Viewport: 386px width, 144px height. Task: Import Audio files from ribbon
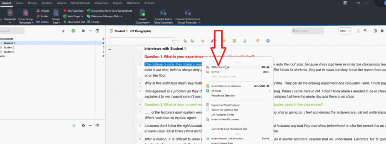coord(42,16)
